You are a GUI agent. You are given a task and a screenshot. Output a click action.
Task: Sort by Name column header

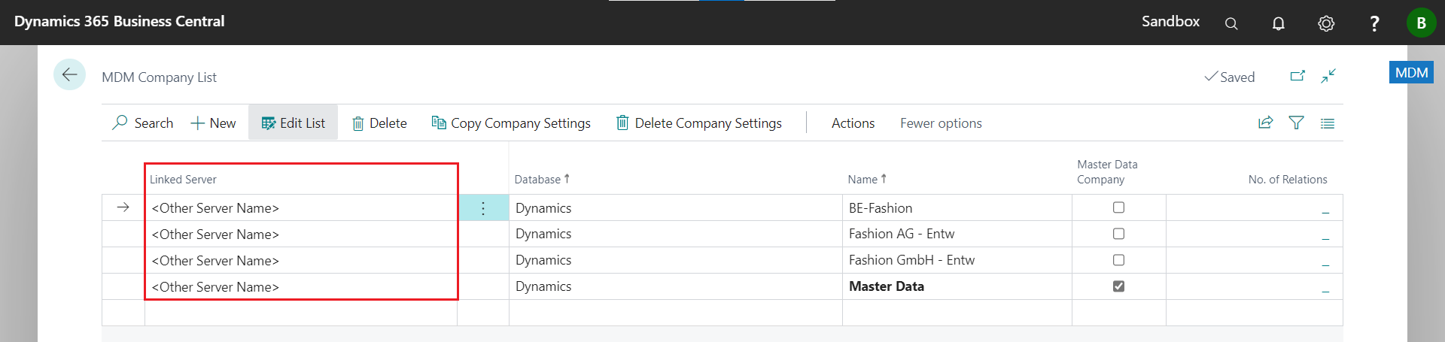867,179
